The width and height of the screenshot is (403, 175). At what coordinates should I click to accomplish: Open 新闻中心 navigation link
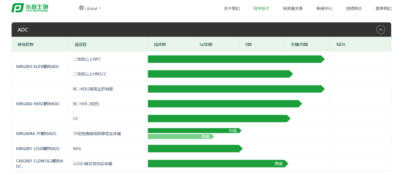[x=324, y=9]
